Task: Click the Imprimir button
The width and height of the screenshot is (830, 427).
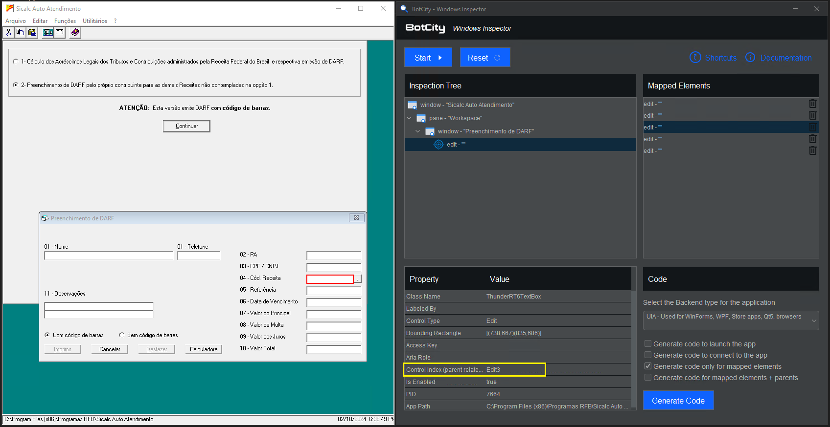Action: tap(63, 349)
